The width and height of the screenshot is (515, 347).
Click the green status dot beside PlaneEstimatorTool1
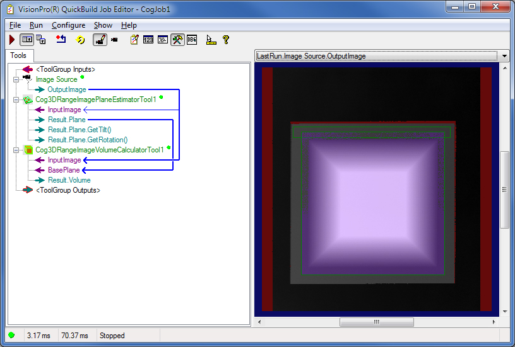161,97
